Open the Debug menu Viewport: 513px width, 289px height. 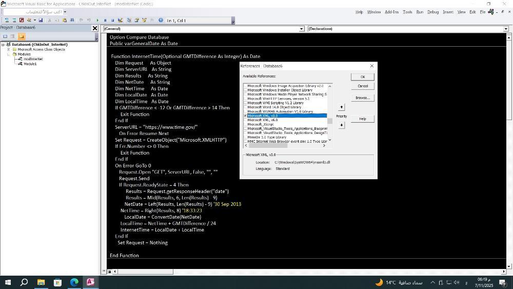(433, 12)
